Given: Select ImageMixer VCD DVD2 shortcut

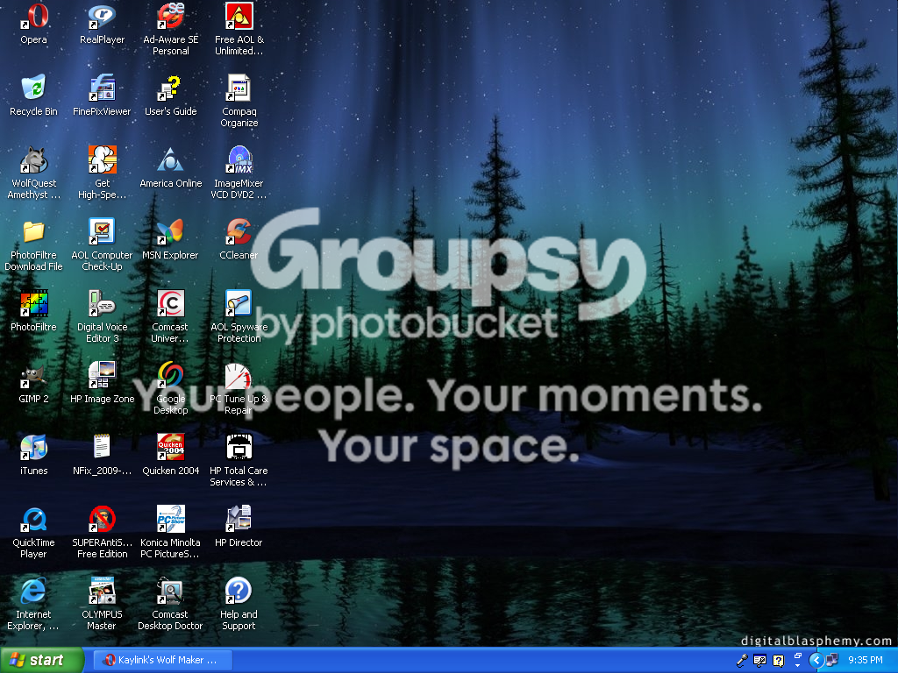Looking at the screenshot, I should (x=239, y=160).
